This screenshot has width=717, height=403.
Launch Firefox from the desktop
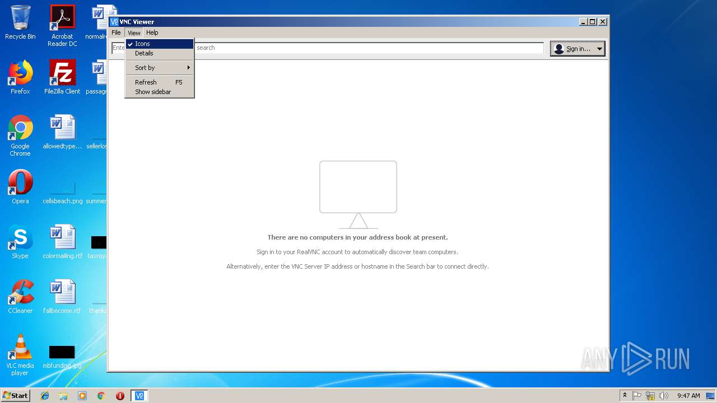pyautogui.click(x=20, y=77)
